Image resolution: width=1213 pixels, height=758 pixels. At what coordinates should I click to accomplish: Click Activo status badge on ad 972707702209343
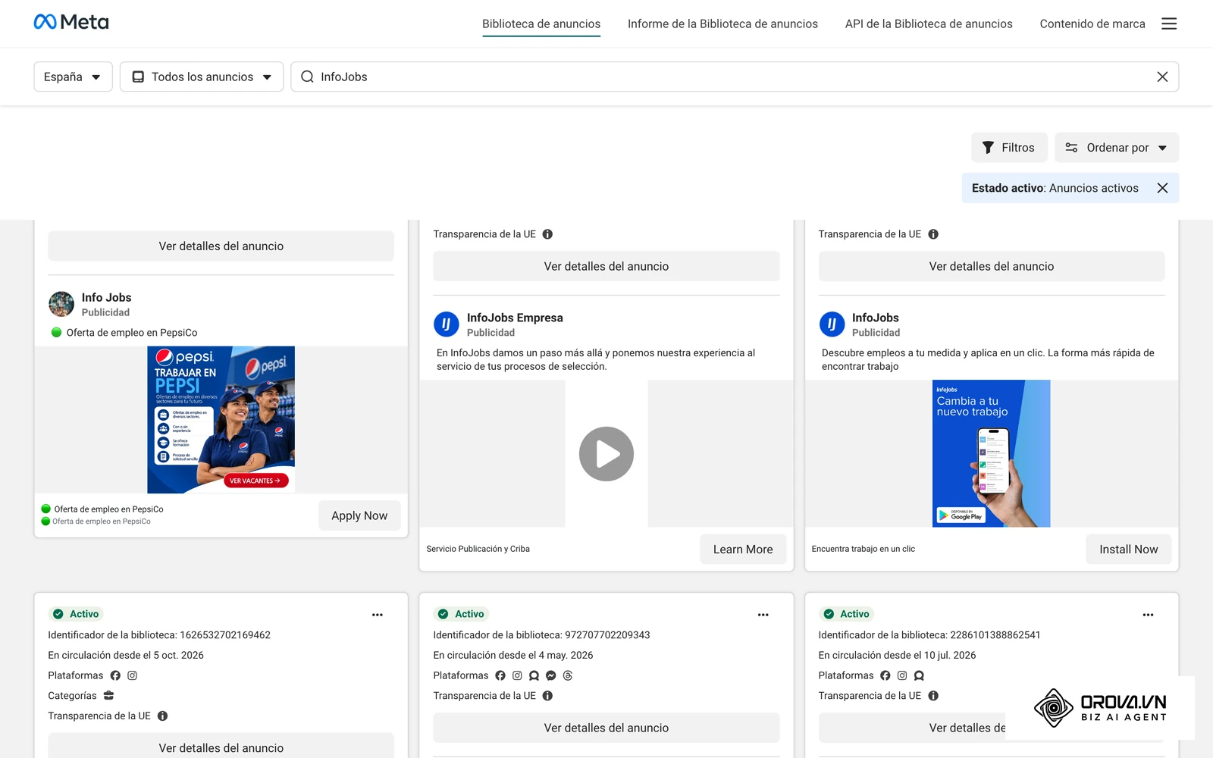click(x=462, y=614)
